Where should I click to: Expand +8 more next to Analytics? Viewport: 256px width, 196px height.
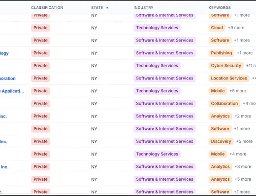tap(243, 166)
